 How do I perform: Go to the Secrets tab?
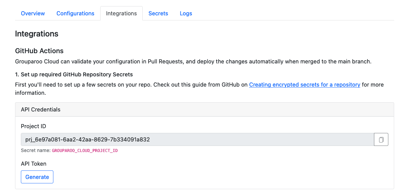(x=158, y=13)
